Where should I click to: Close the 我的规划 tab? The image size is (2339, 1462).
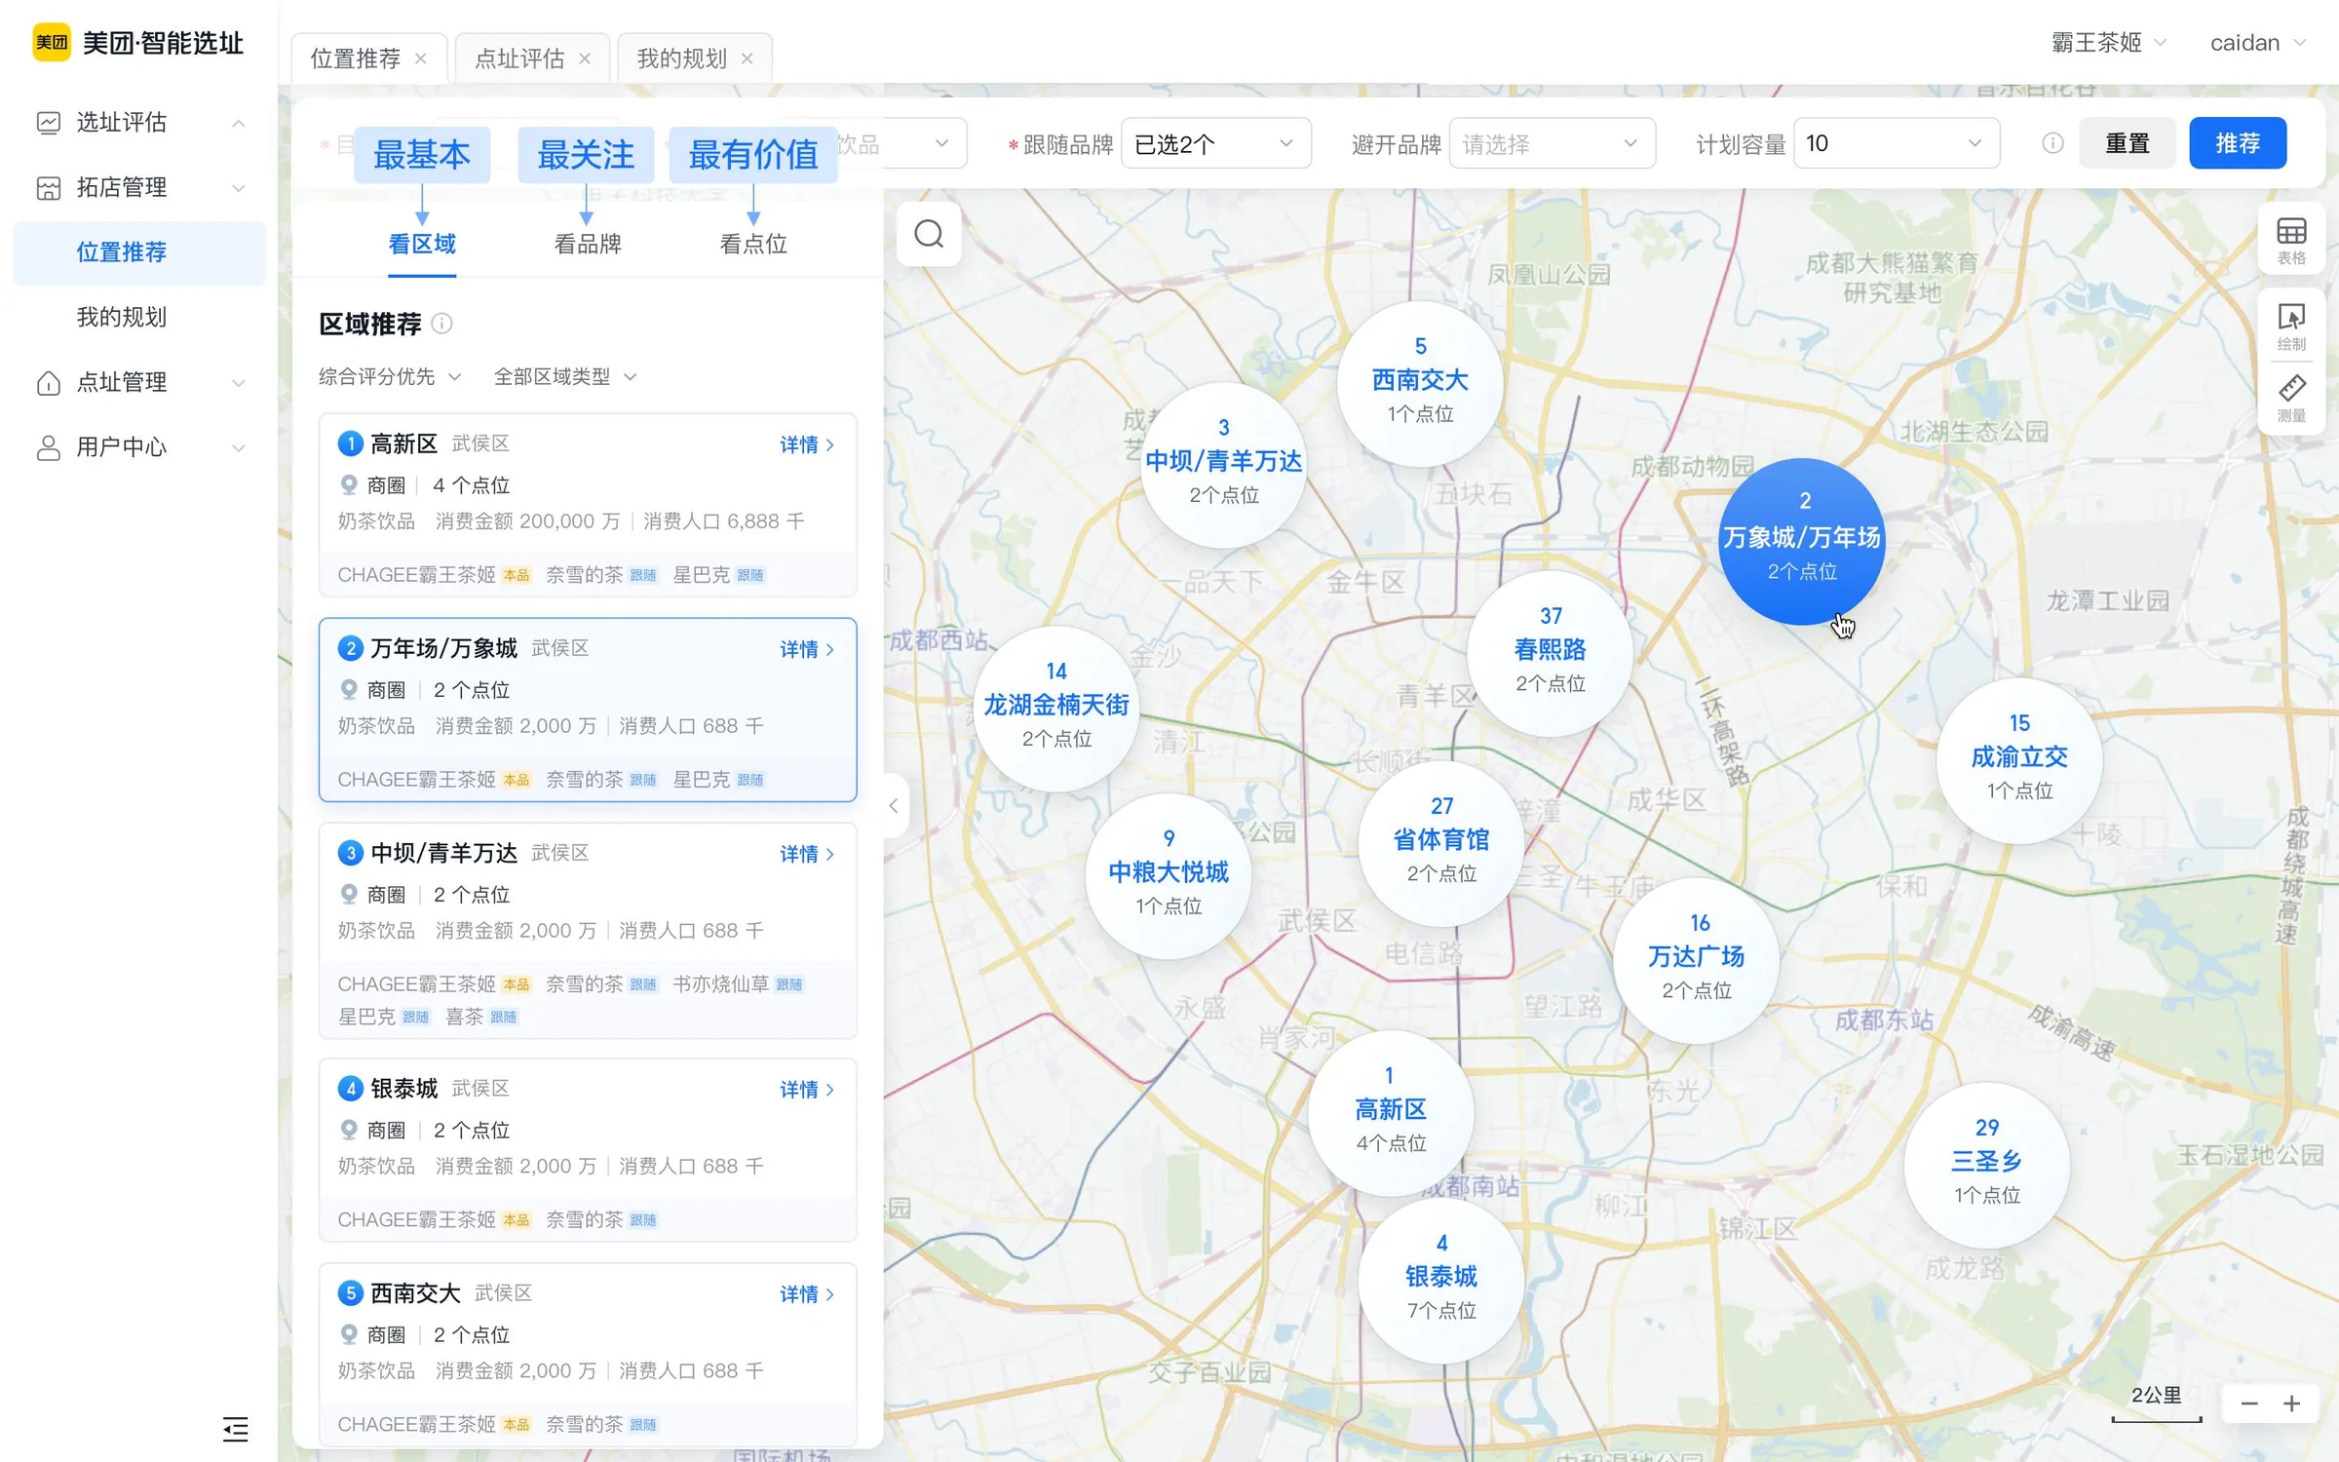point(747,58)
